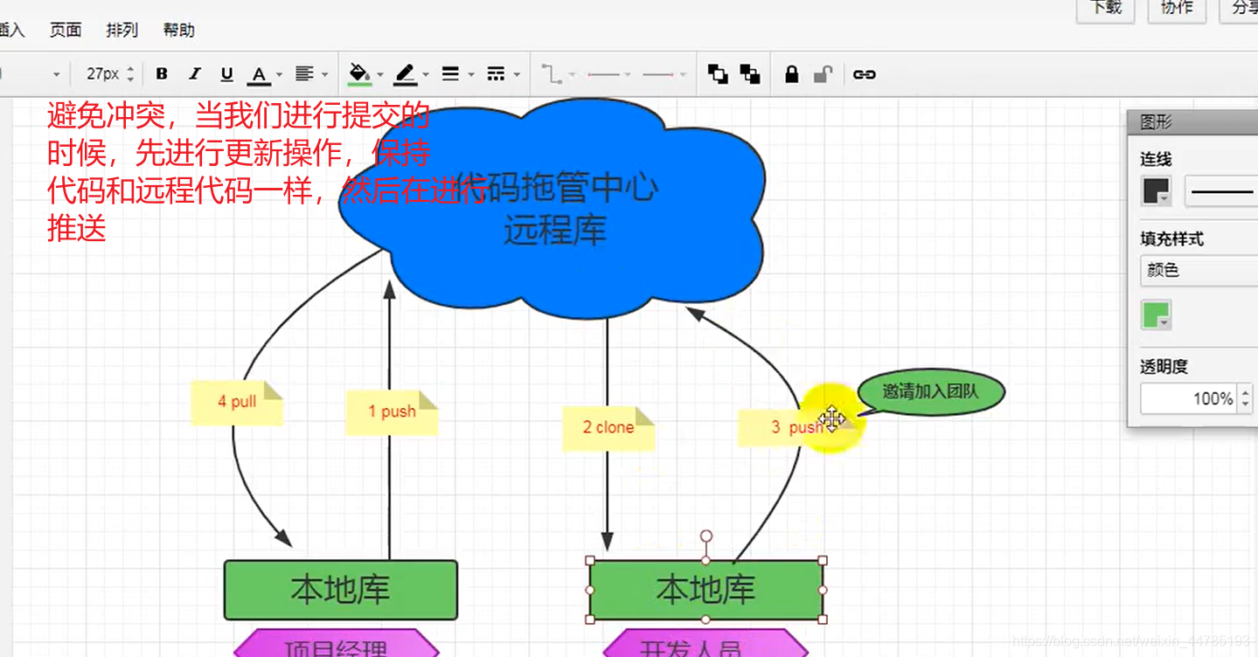
Task: Click the line end arrow style
Action: [x=658, y=75]
